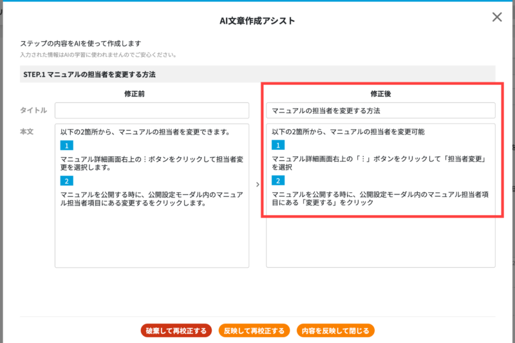This screenshot has height=343, width=515.
Task: Click the タイトル field label
Action: (33, 110)
